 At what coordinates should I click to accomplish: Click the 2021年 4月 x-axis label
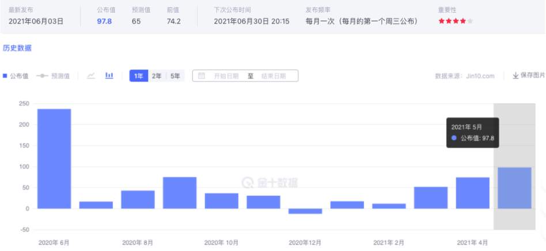click(472, 242)
